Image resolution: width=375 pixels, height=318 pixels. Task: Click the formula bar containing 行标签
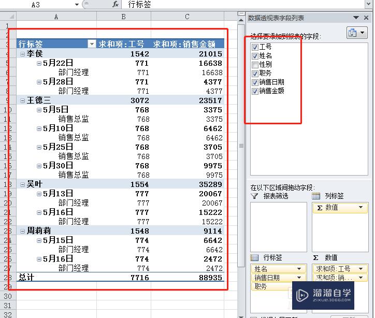pos(244,4)
